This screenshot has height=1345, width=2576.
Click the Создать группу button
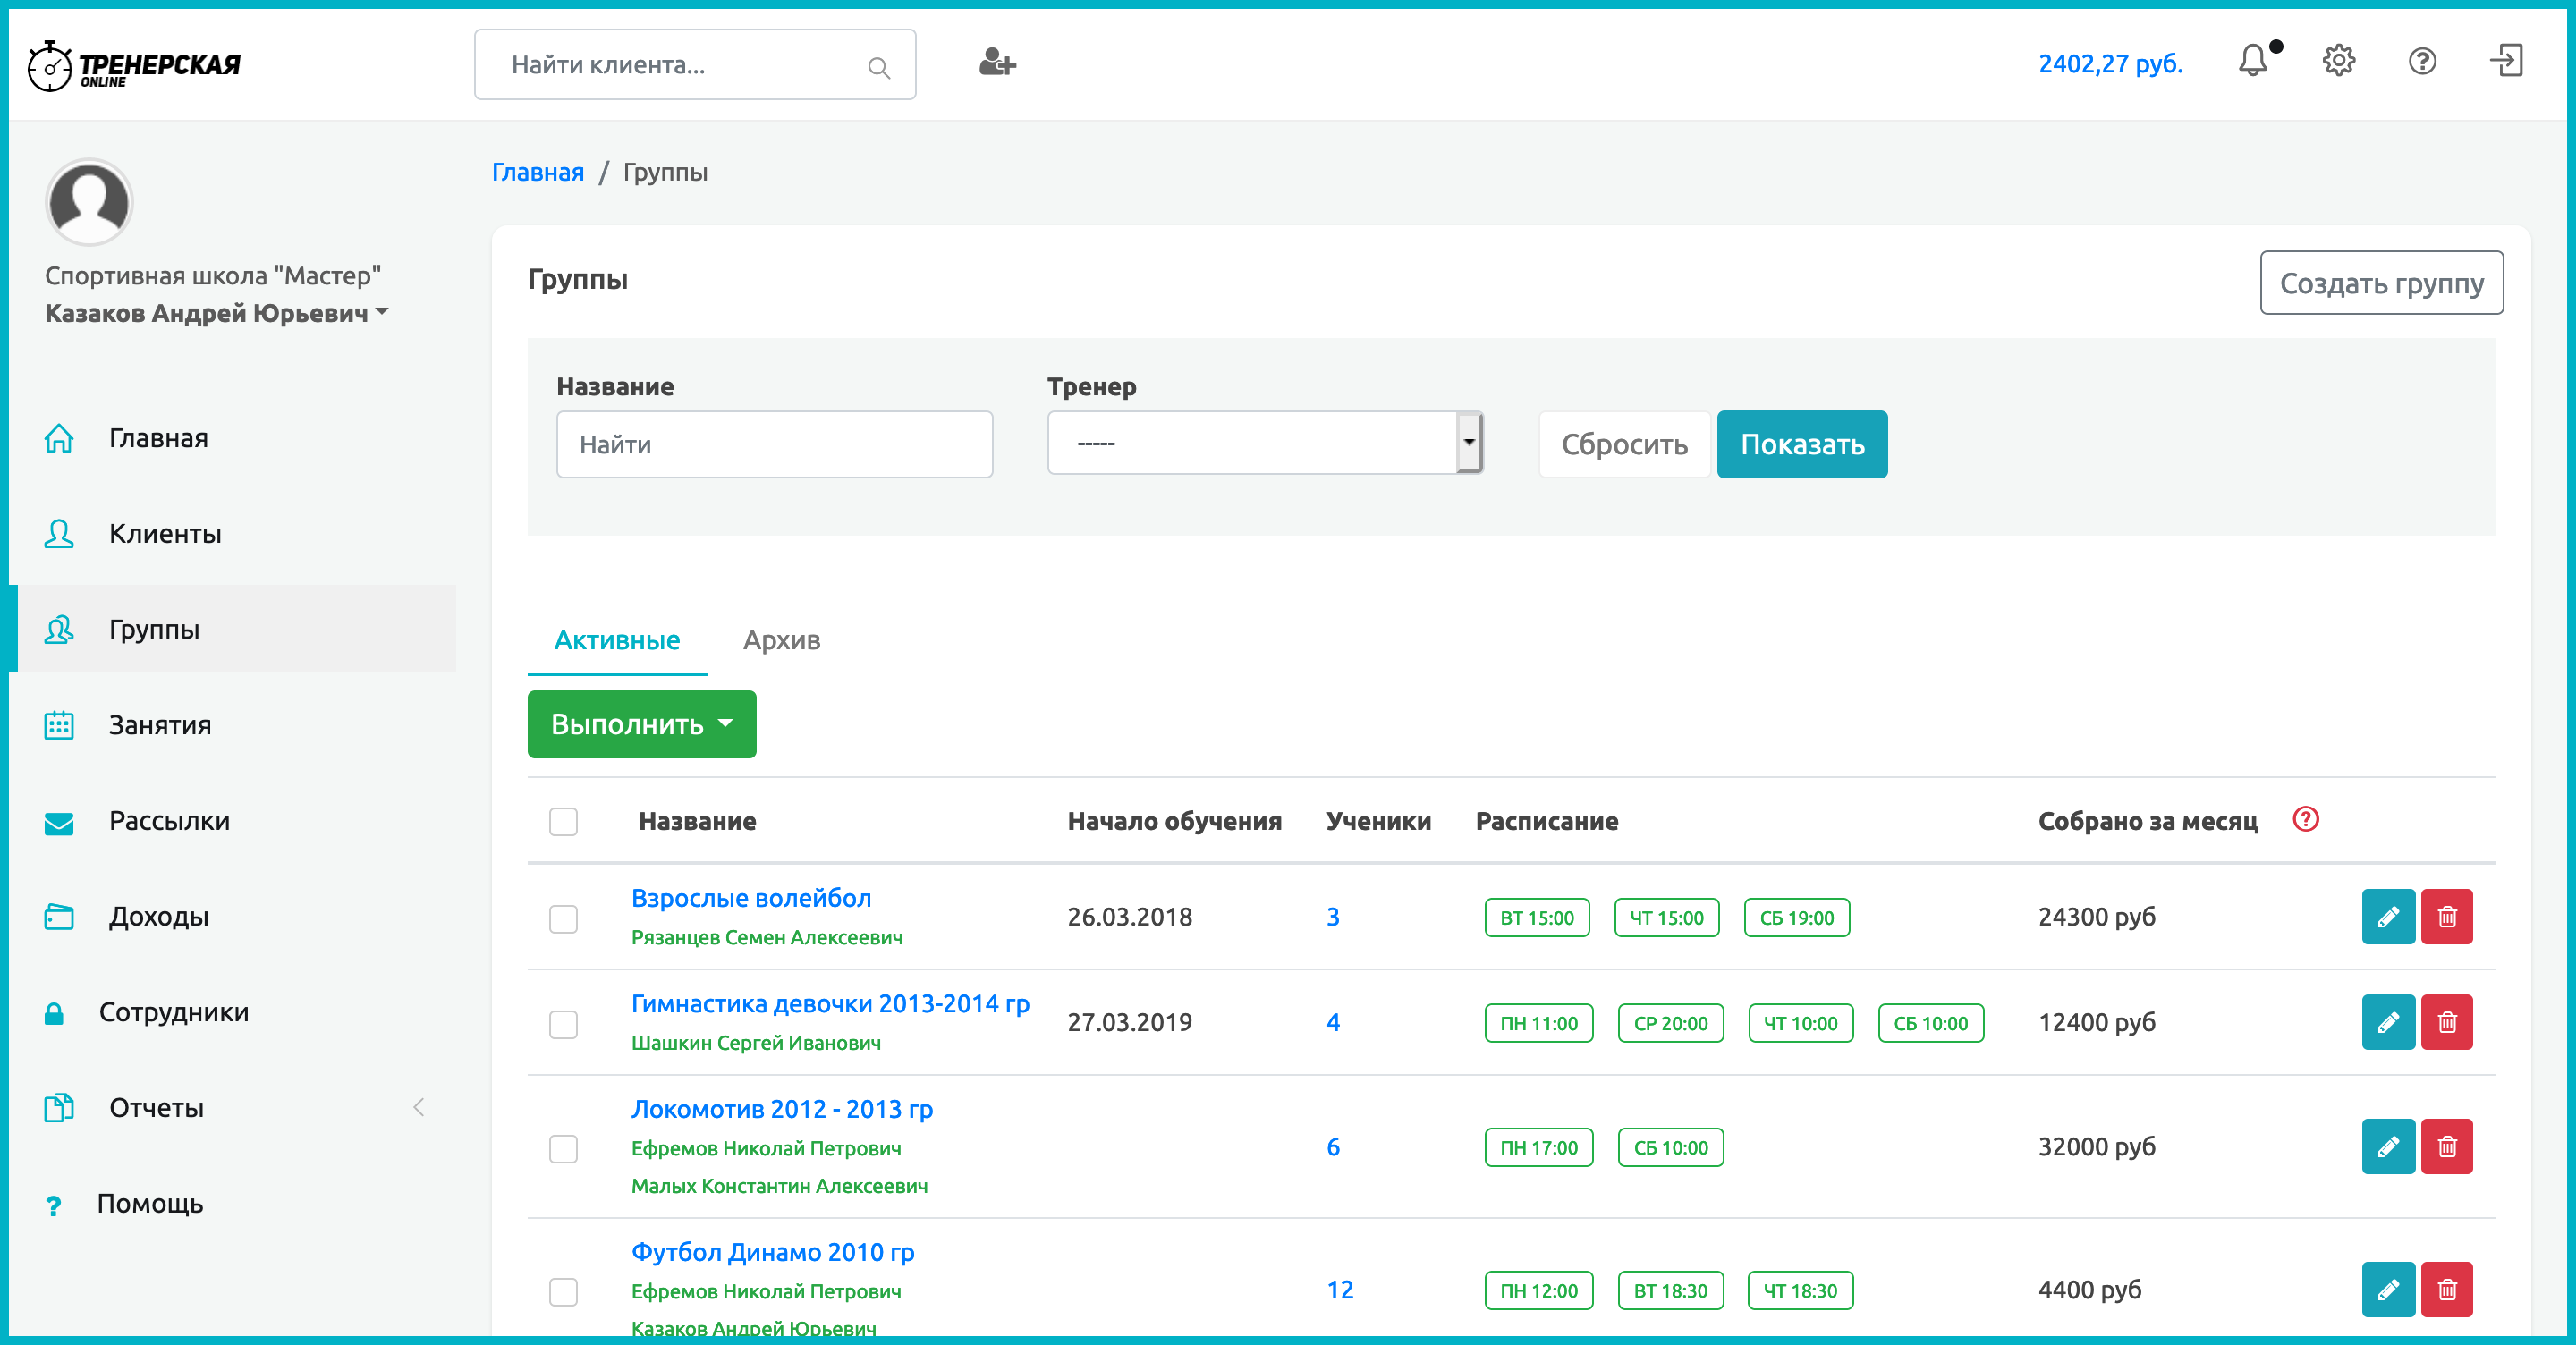click(x=2380, y=283)
